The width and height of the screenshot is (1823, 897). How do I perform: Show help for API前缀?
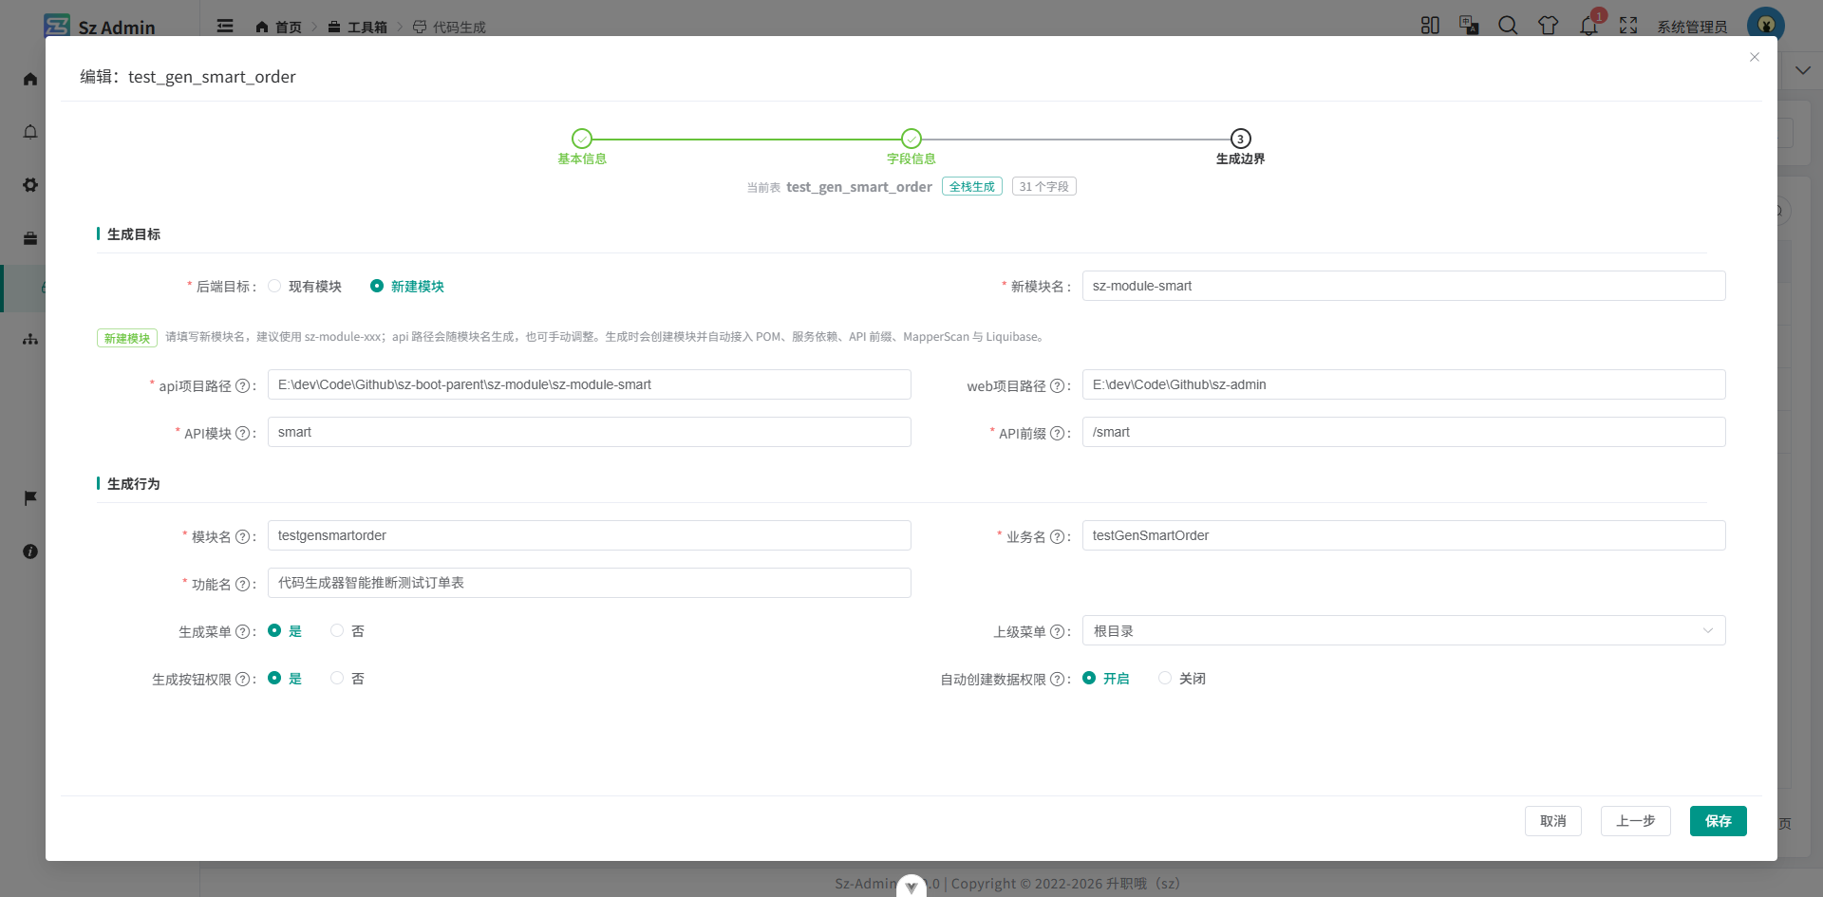[x=1057, y=433]
